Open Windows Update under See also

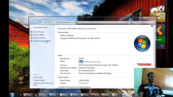click(x=39, y=80)
